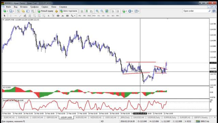
Task: Toggle the Data Window icon
Action: point(23,11)
